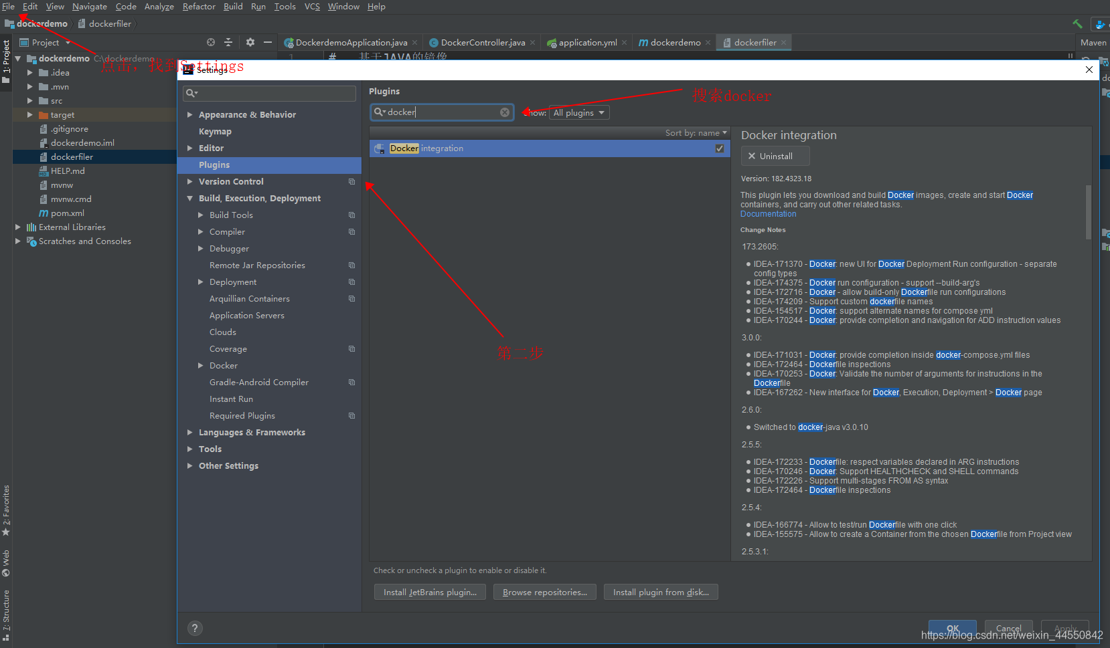The width and height of the screenshot is (1110, 648).
Task: Open the Sort by name dropdown
Action: 696,132
